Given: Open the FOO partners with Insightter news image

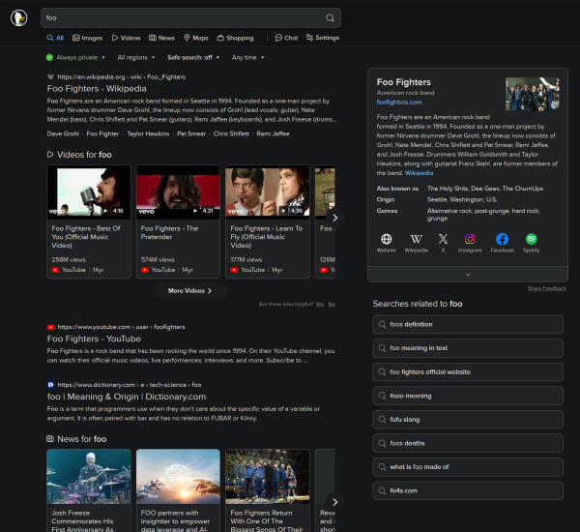Looking at the screenshot, I should 178,477.
